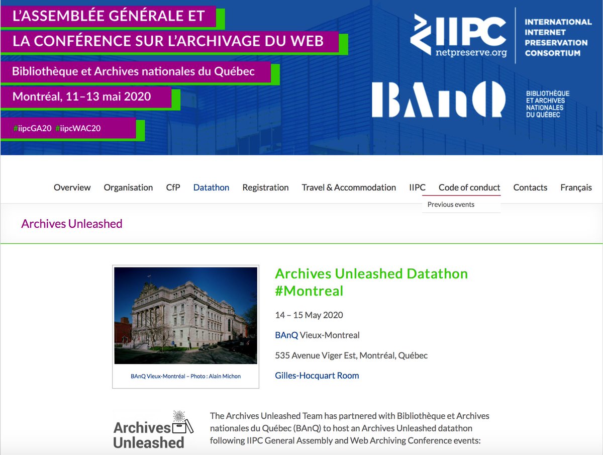Select the Datathon navigation item
Viewport: 603px width, 455px height.
tap(211, 188)
